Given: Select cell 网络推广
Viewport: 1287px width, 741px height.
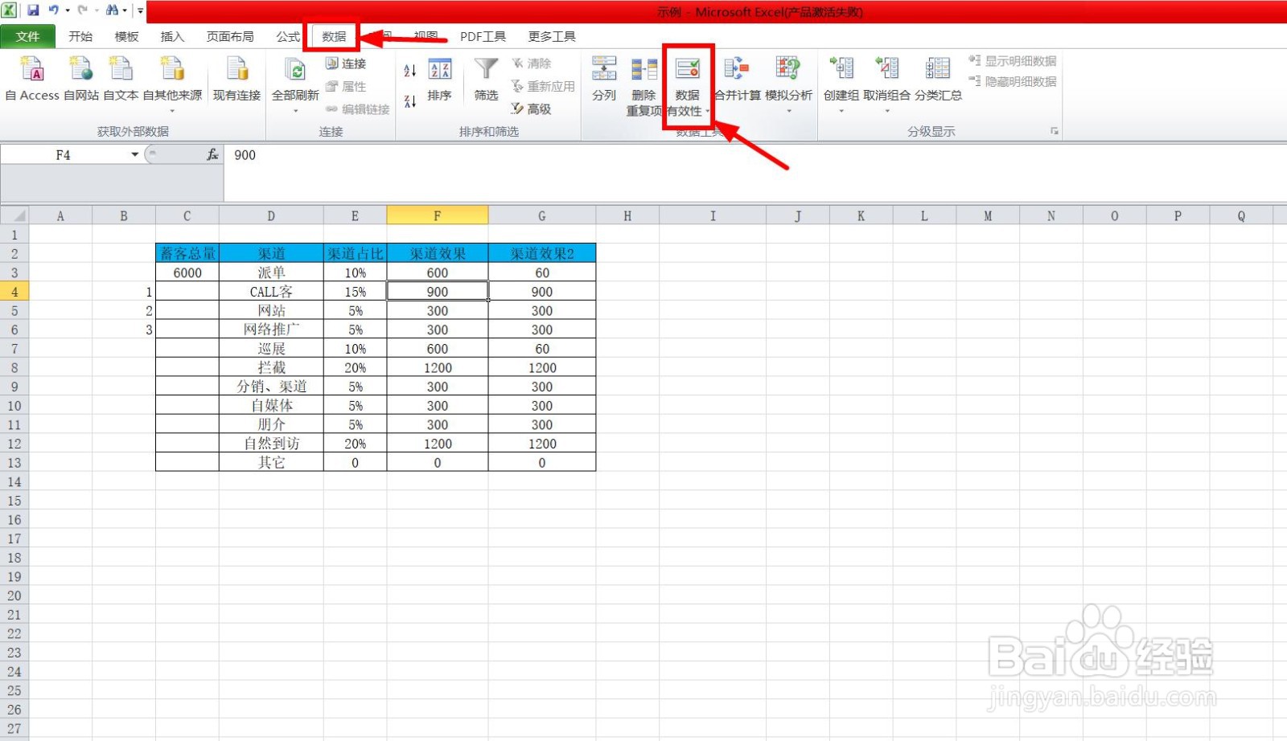Looking at the screenshot, I should (x=271, y=330).
